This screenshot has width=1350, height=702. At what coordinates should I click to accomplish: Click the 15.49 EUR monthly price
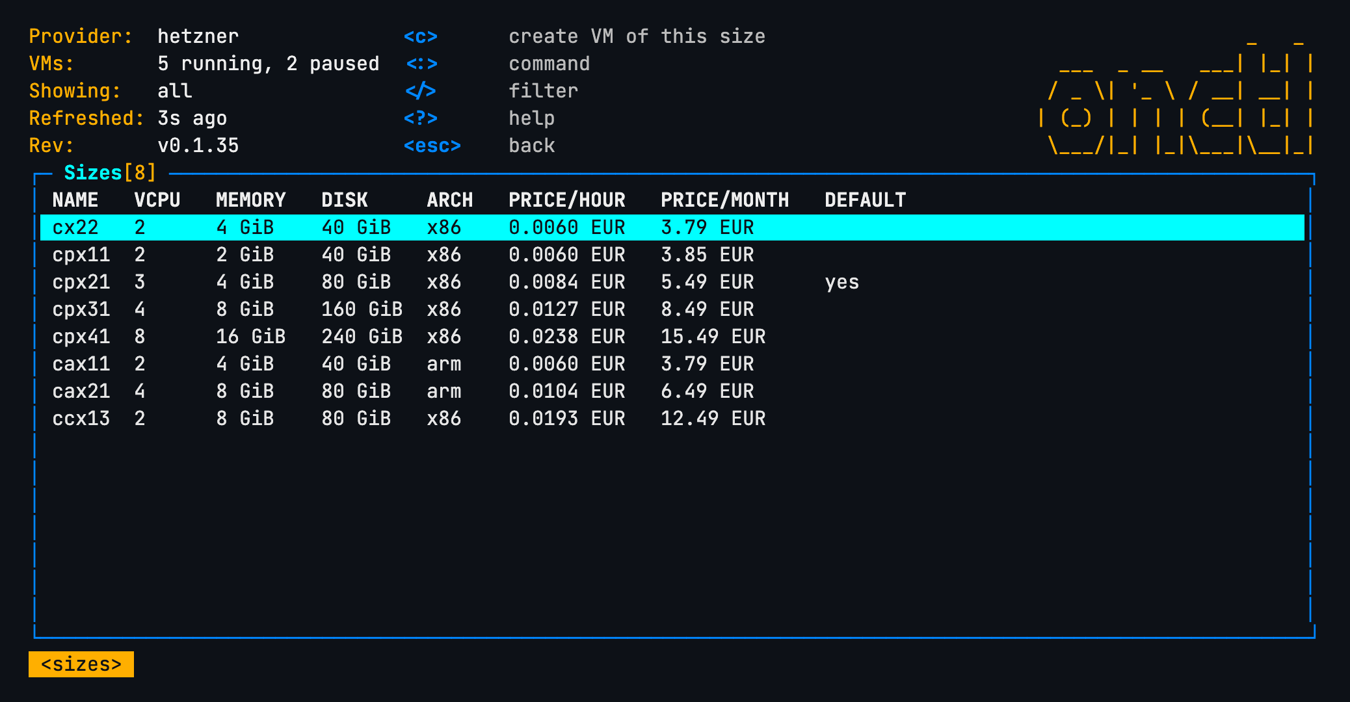pyautogui.click(x=713, y=337)
